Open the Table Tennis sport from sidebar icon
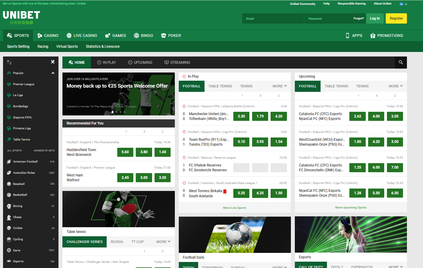 point(9,139)
